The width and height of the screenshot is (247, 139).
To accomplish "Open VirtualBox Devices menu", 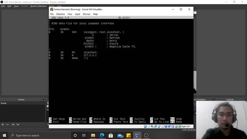I will 86,14.
